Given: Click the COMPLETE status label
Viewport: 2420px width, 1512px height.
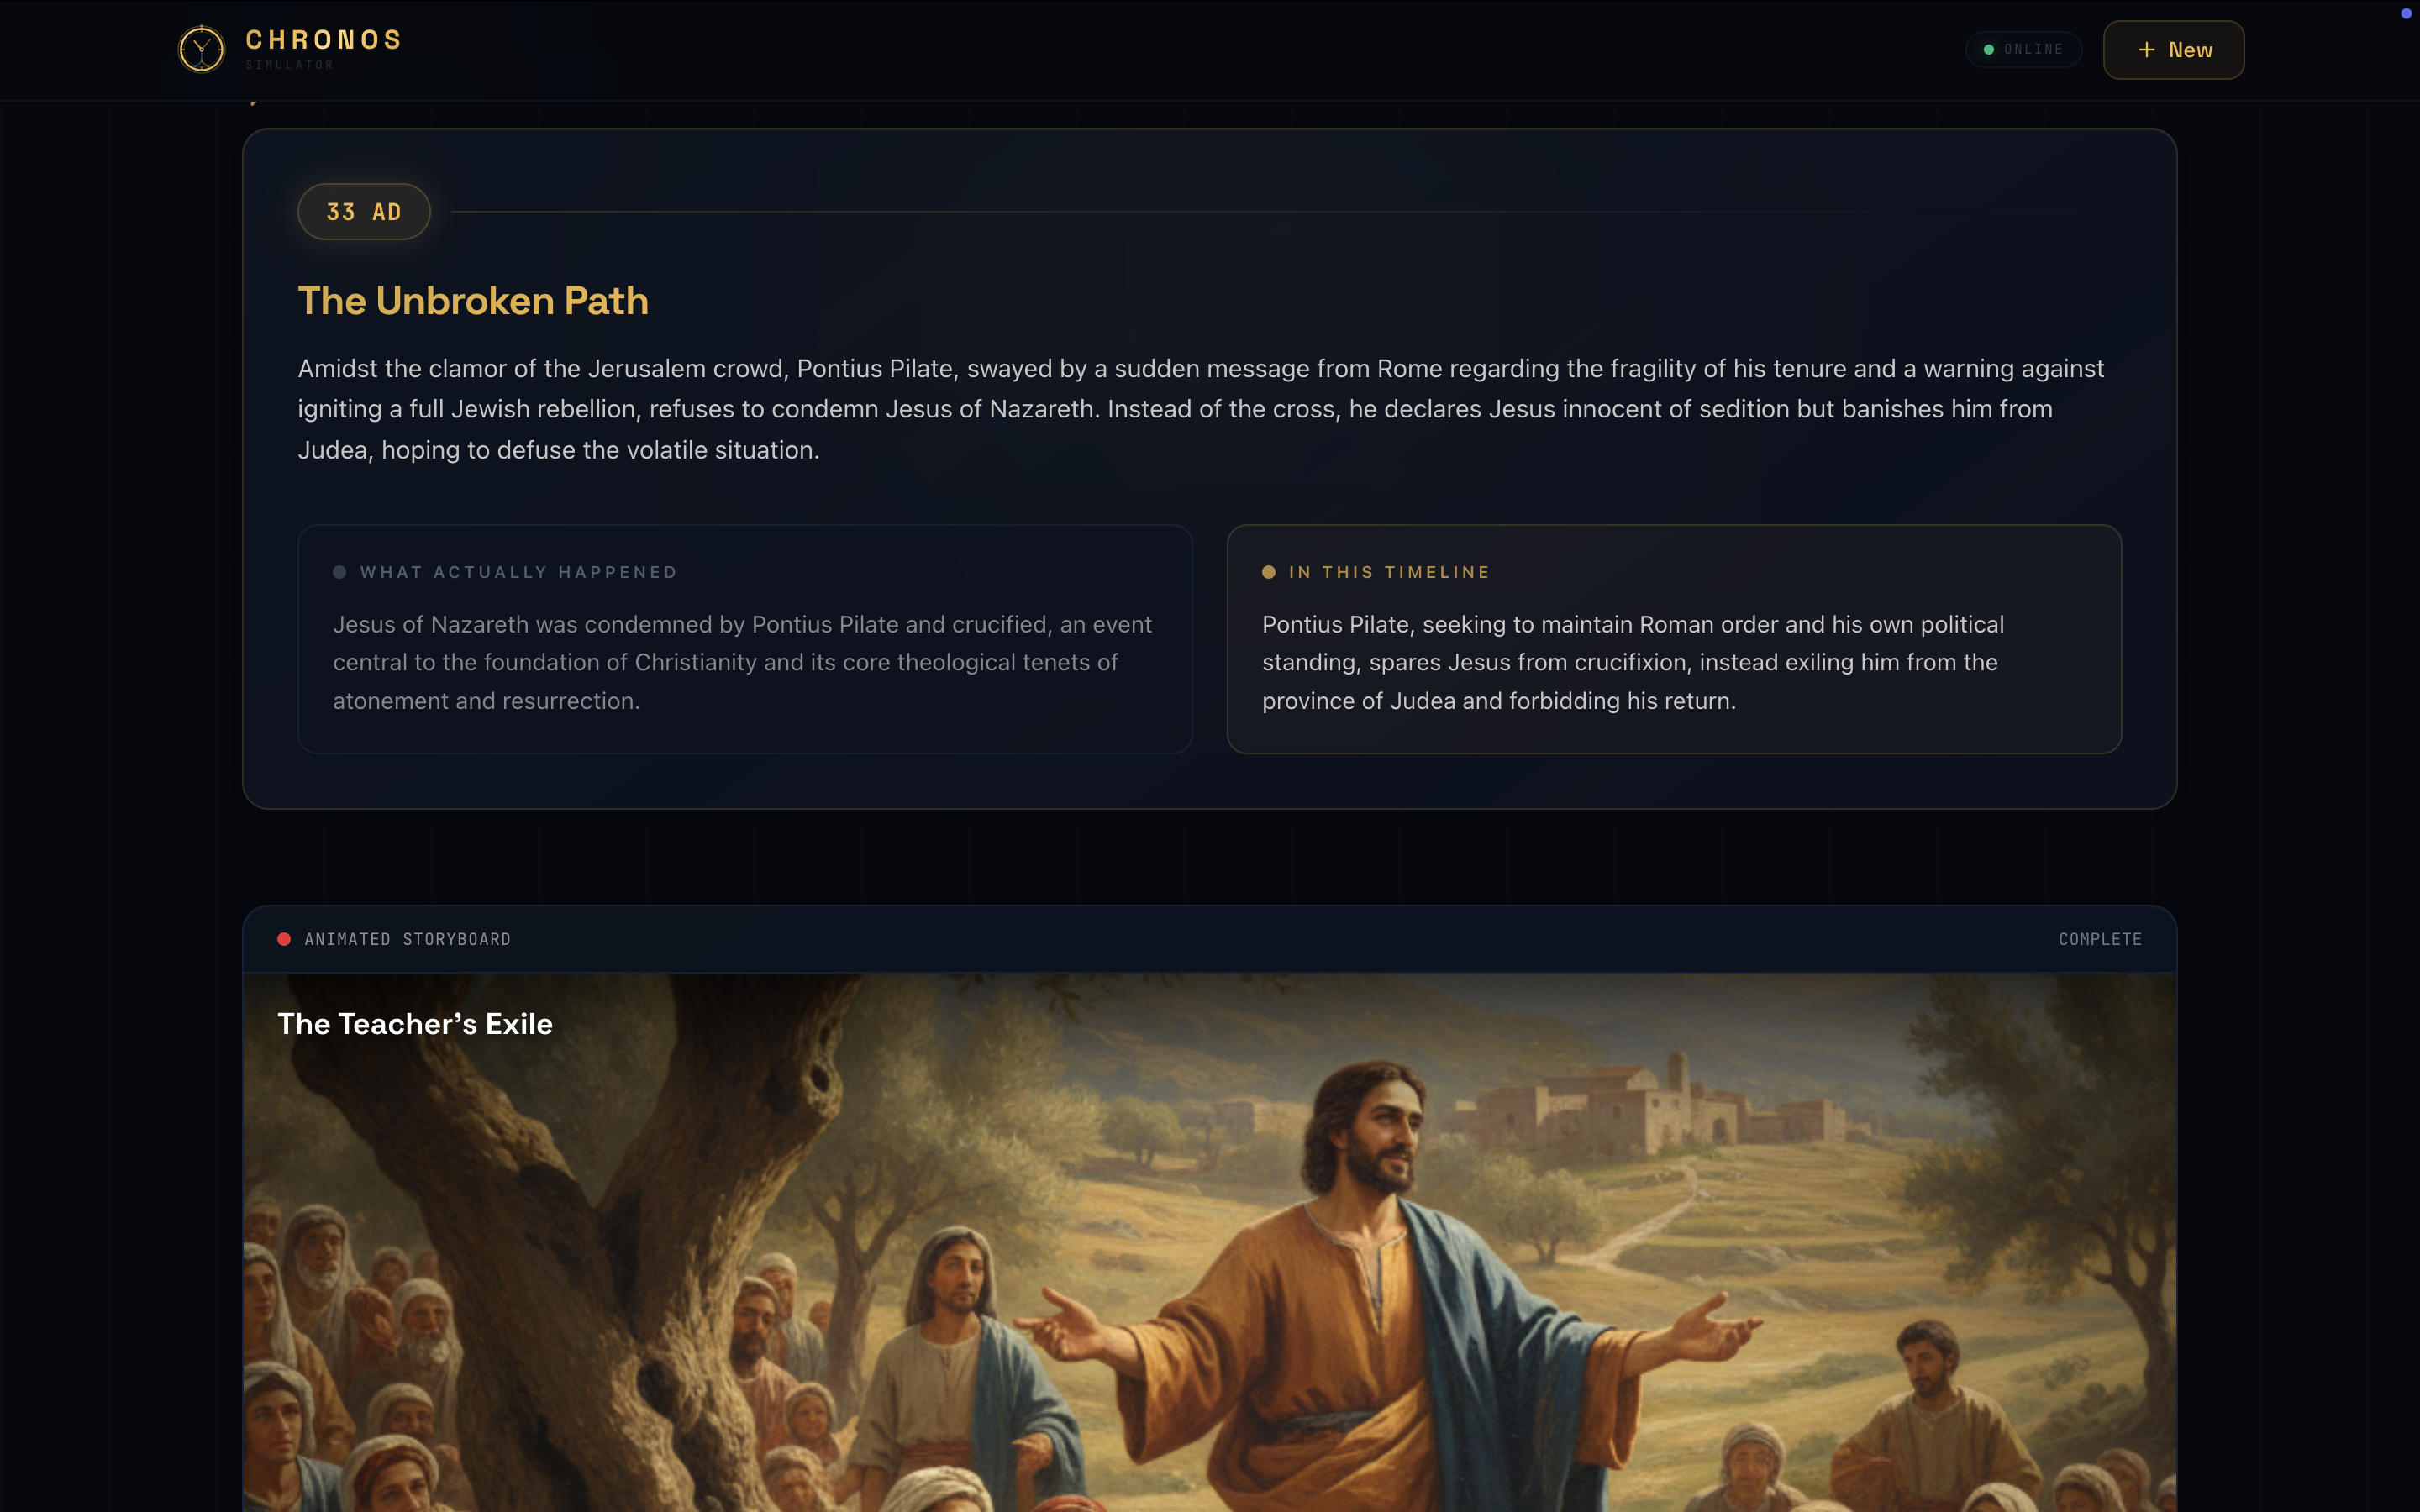Looking at the screenshot, I should click(2100, 939).
